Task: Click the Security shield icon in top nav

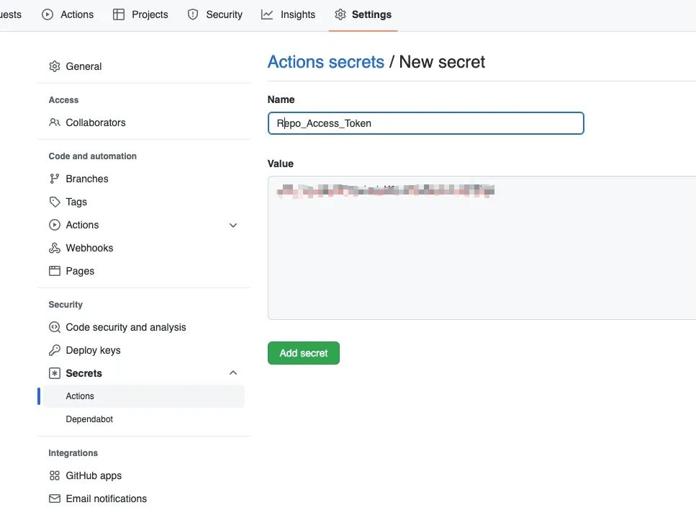Action: coord(193,14)
